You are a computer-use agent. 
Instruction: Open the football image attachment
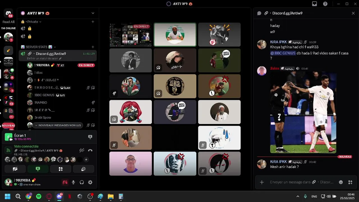pyautogui.click(x=303, y=112)
